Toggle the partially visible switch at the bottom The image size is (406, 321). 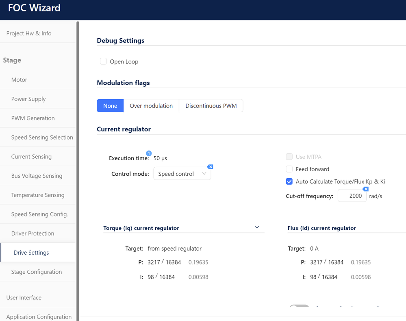(x=299, y=306)
